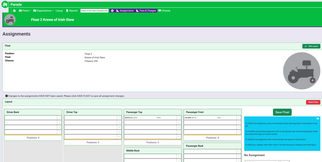Click the float avatar tractor in header
Viewport: 322px width, 162px height.
pyautogui.click(x=10, y=20)
